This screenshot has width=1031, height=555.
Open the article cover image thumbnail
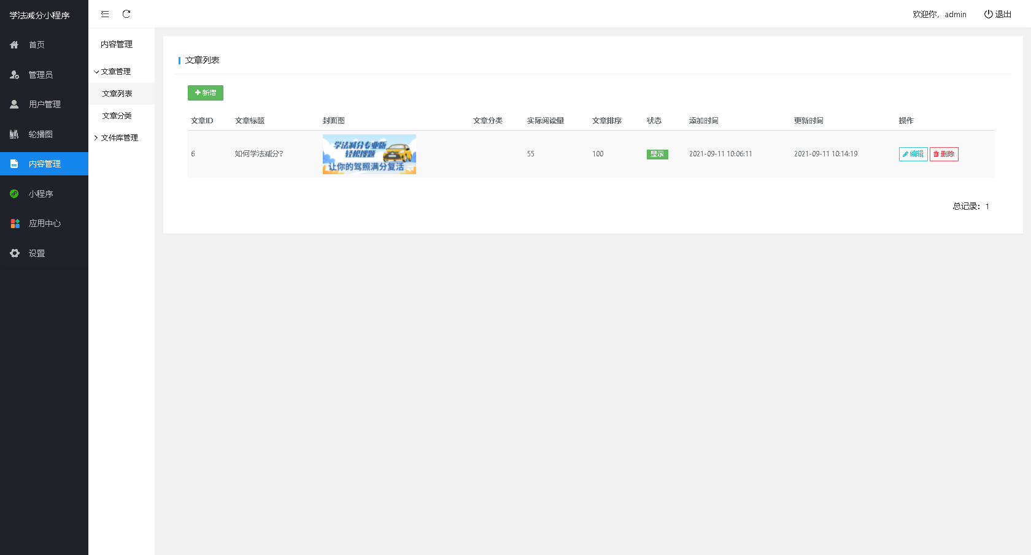coord(369,154)
